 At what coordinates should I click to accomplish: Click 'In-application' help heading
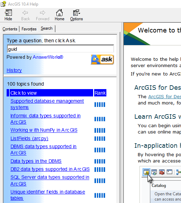(x=158, y=146)
